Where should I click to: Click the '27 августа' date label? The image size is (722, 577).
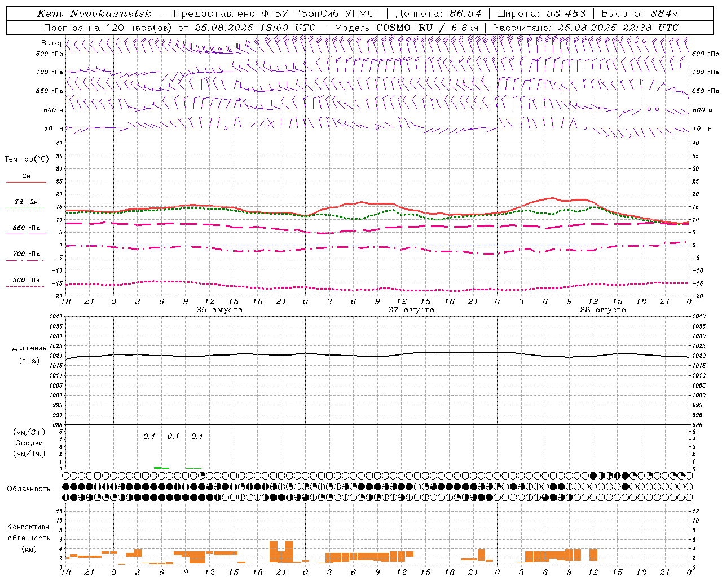click(x=411, y=310)
